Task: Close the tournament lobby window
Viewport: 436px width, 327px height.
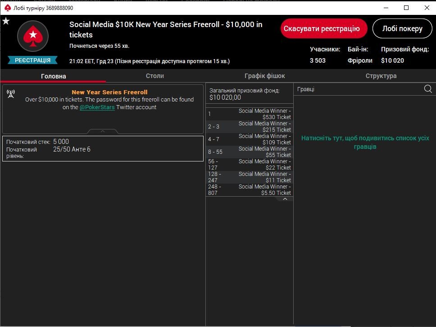Action: point(427,8)
